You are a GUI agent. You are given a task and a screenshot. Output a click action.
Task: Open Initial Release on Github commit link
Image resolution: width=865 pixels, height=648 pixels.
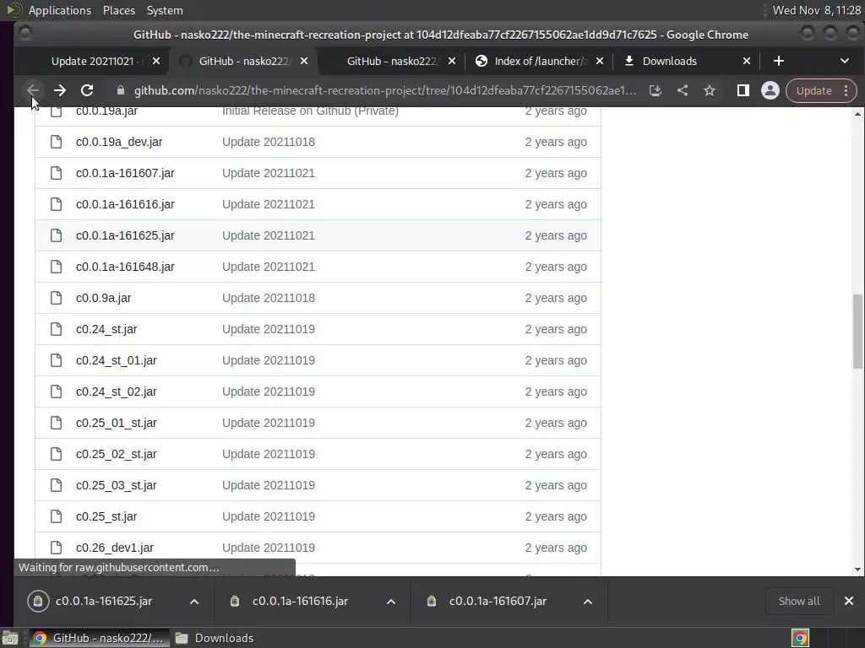[310, 111]
